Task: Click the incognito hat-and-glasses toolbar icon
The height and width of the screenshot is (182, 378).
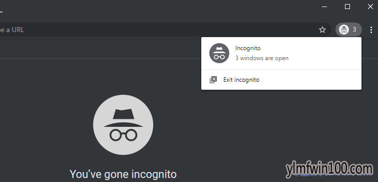Action: pos(344,30)
